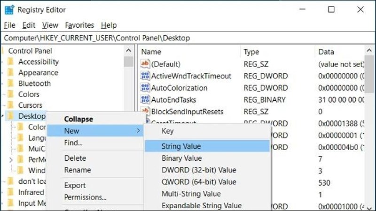This screenshot has height=211, width=376.
Task: Click the ActiveWndTrackTimeout DWORD icon
Action: click(145, 76)
